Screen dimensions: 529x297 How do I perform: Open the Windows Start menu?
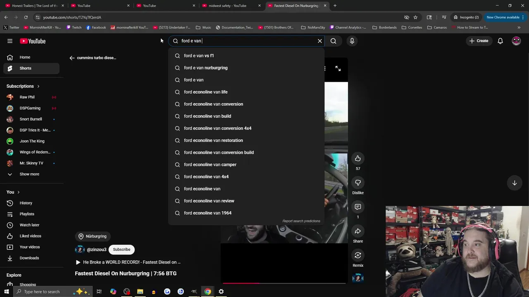tap(6, 292)
